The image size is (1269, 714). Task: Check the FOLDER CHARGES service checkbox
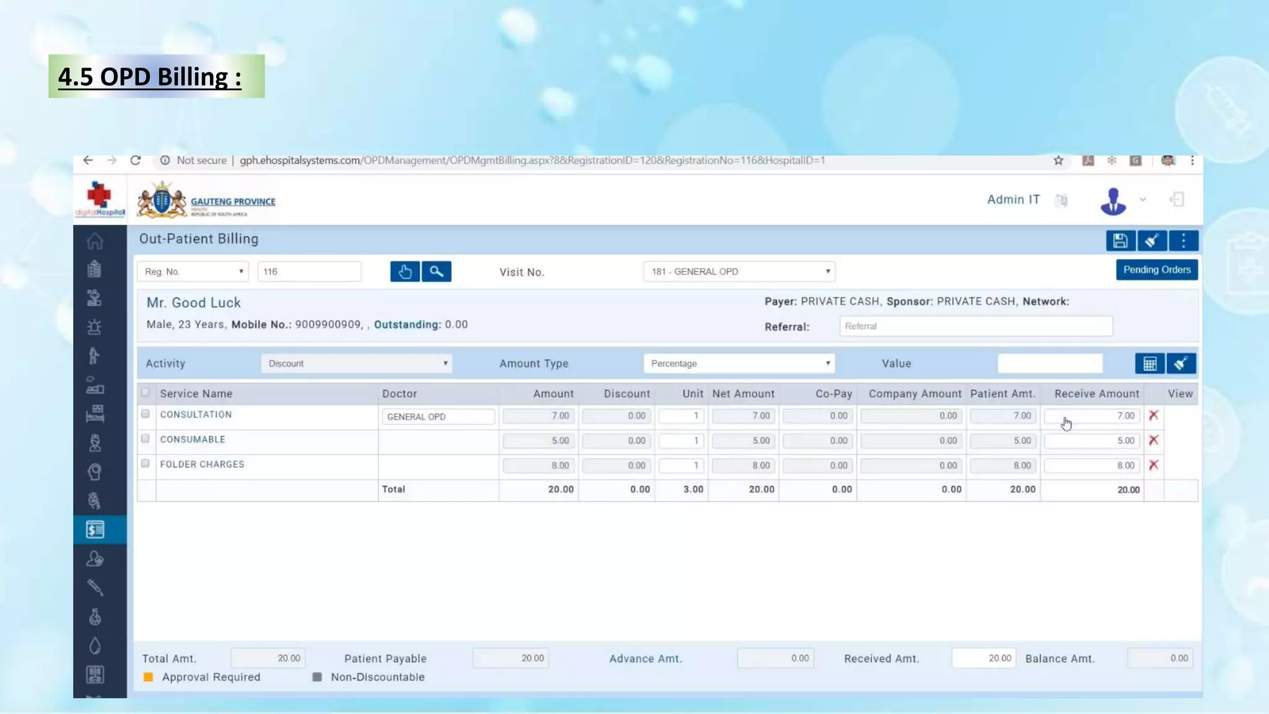coord(145,463)
